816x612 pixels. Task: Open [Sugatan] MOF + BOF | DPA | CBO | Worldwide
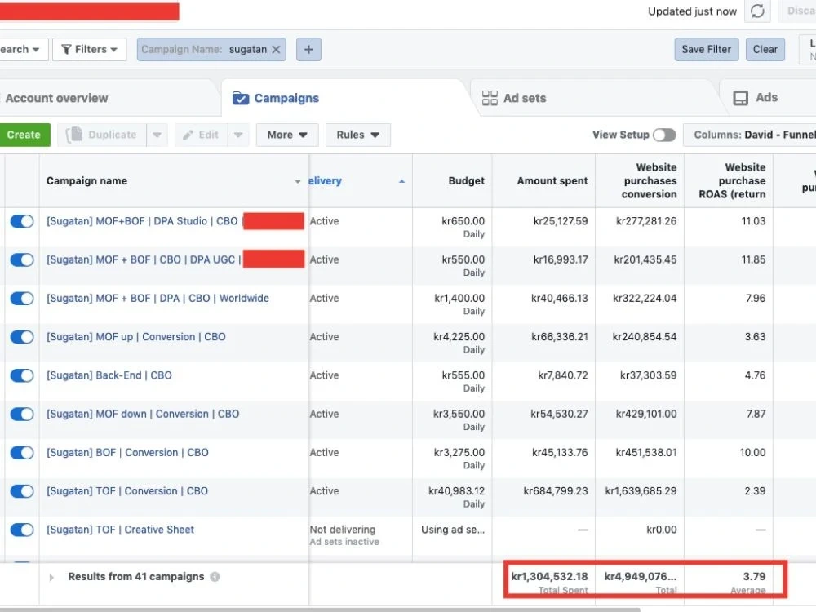click(x=157, y=298)
